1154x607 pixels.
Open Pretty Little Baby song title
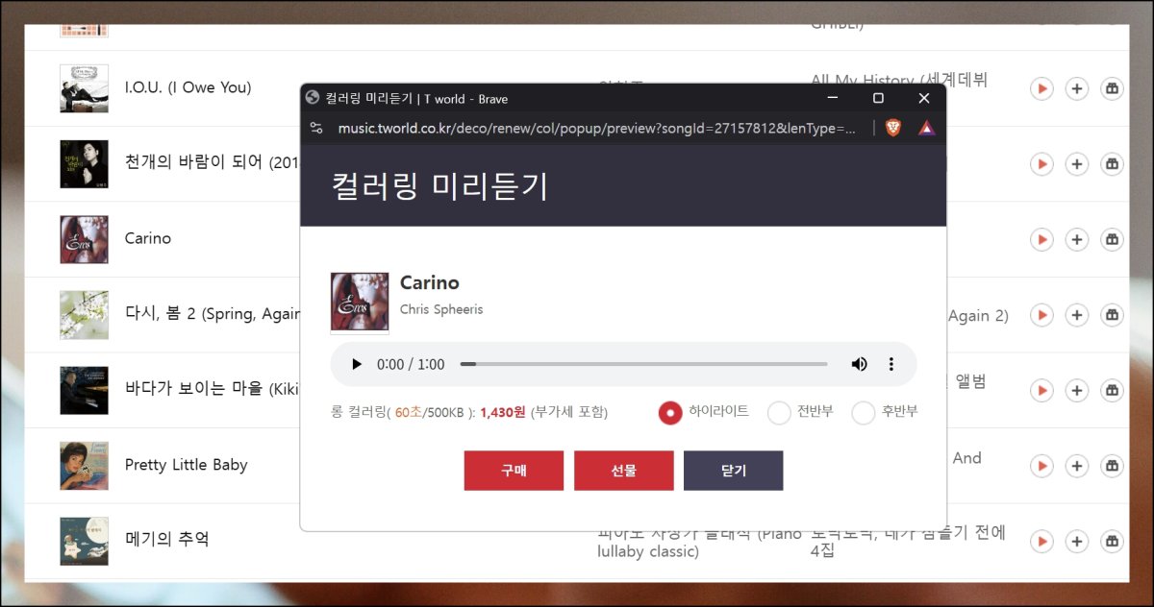186,465
